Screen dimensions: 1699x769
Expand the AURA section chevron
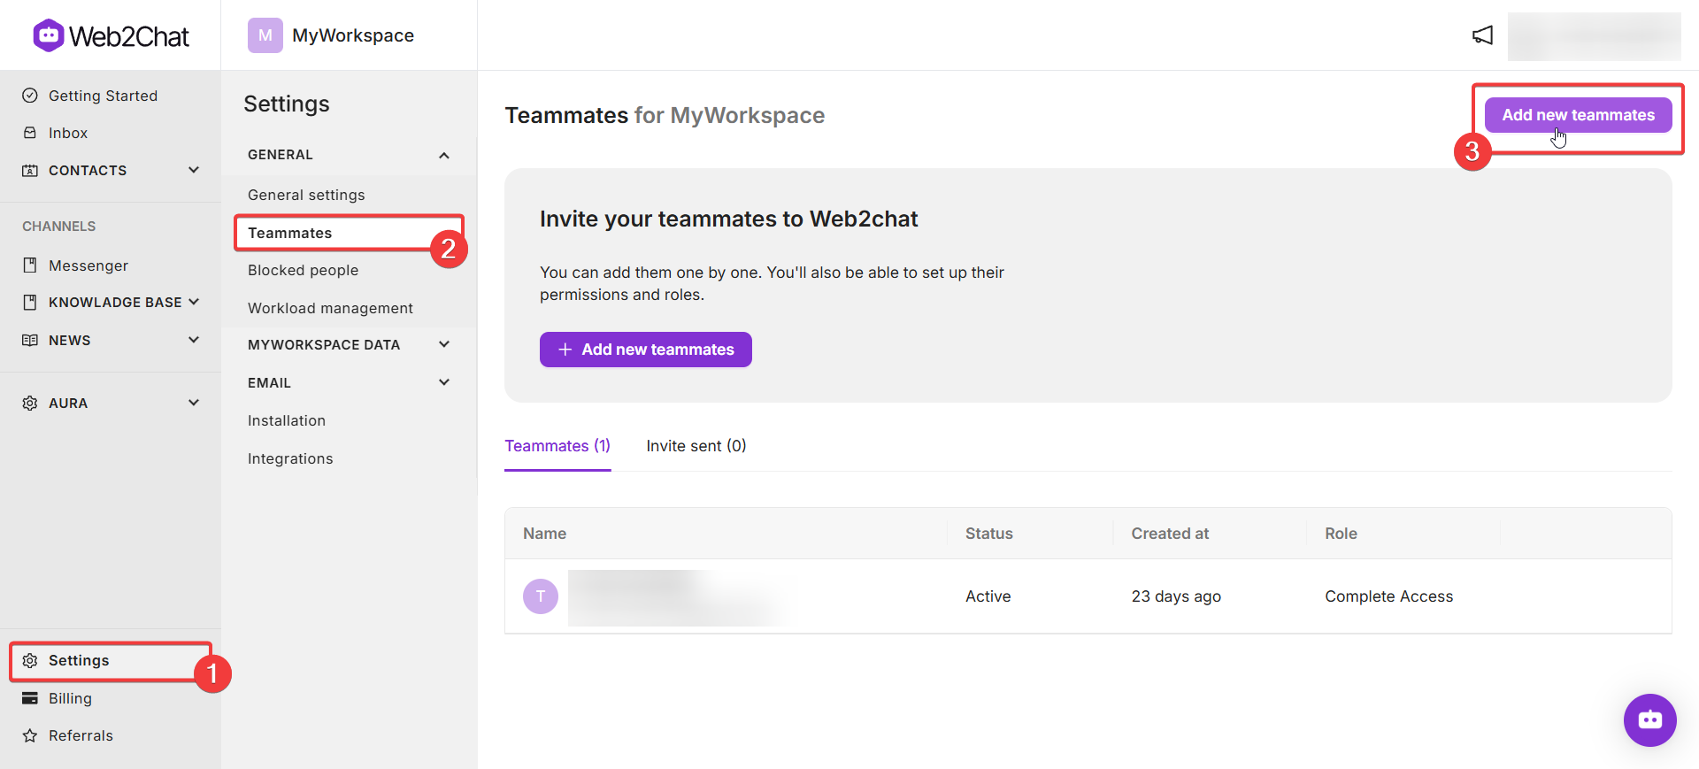(x=194, y=403)
